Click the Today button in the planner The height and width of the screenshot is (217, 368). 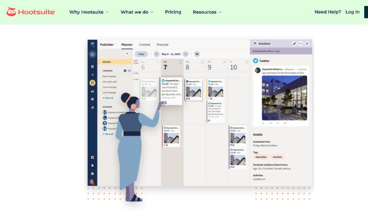[x=141, y=54]
